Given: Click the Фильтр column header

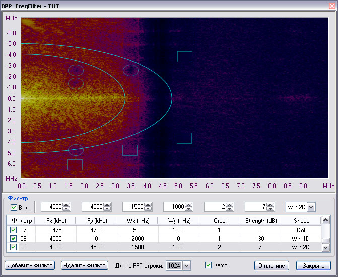Looking at the screenshot, I should (x=21, y=221).
